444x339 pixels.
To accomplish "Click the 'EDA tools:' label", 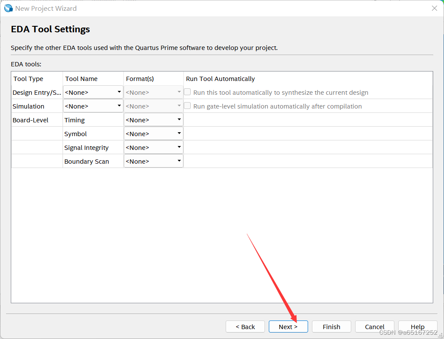I will coord(26,64).
